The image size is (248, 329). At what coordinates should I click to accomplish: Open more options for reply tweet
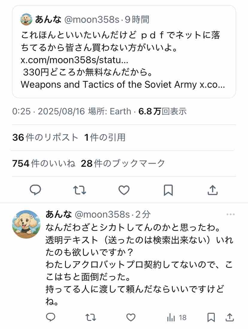click(231, 214)
